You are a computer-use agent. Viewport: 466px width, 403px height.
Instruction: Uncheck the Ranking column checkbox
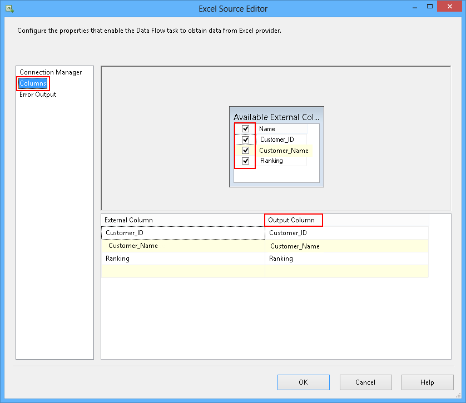(x=245, y=161)
